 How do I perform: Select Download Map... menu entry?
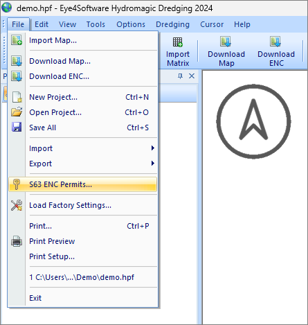(82, 61)
